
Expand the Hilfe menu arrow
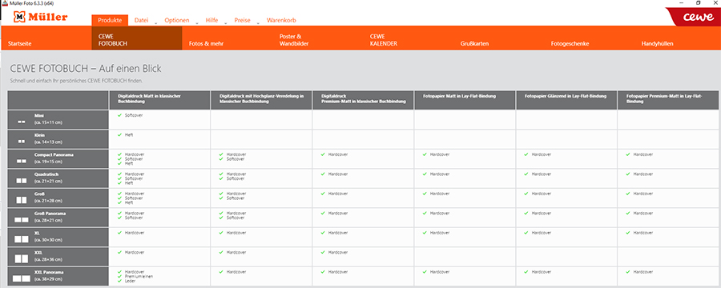tap(225, 22)
